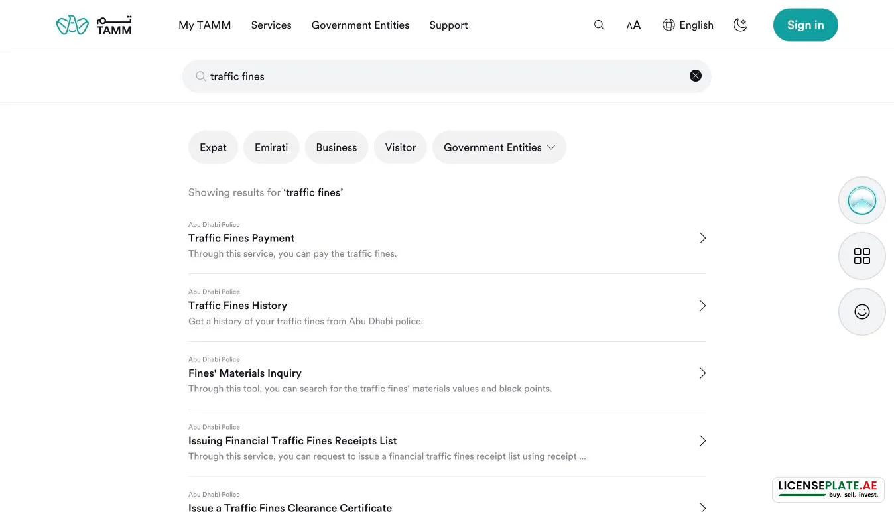Filter results by Emirati
Viewport: 894px width, 512px height.
[271, 147]
